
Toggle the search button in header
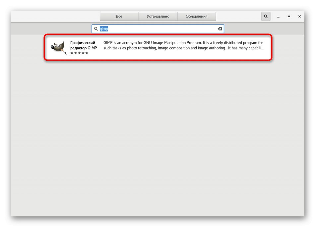tap(266, 16)
